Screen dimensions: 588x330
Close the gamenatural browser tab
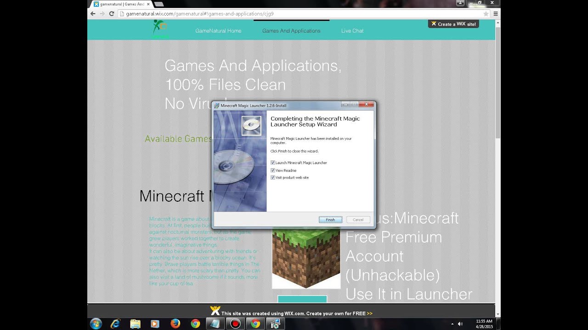[x=148, y=4]
